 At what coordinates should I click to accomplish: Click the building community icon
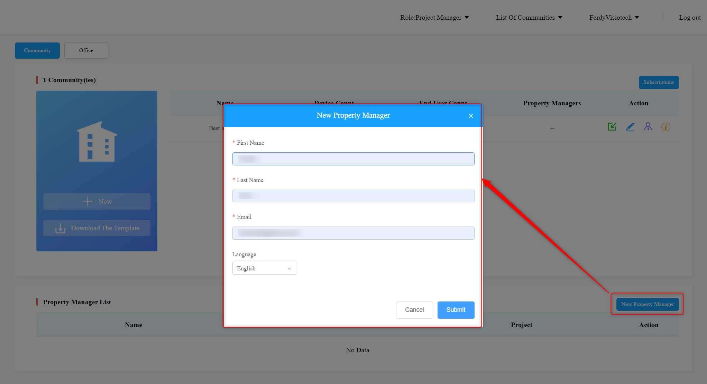point(97,142)
